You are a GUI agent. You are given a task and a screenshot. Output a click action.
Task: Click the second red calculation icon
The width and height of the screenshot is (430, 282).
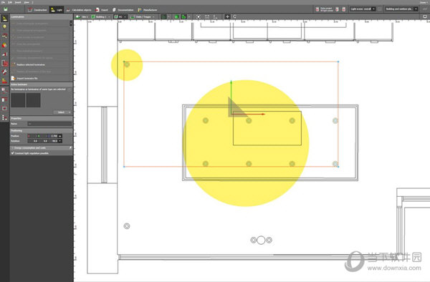[x=337, y=9]
